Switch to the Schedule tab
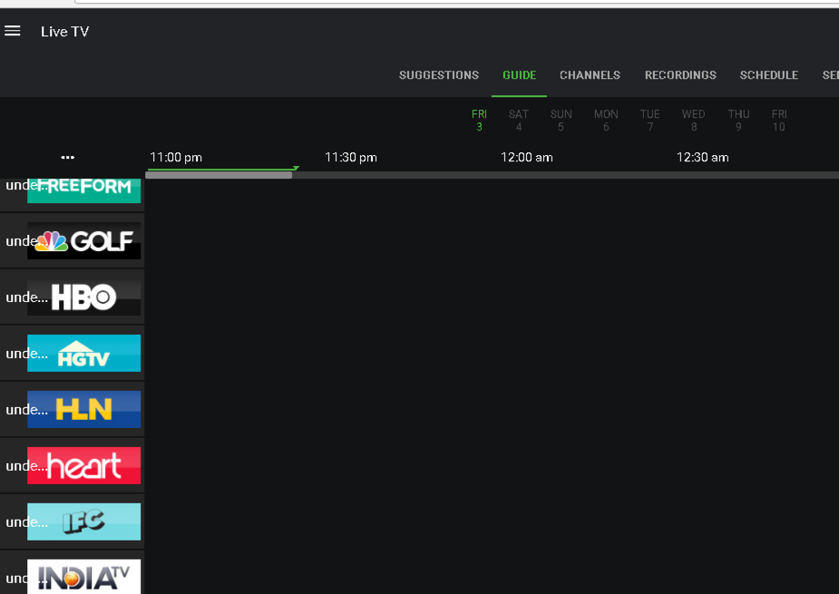 coord(769,75)
